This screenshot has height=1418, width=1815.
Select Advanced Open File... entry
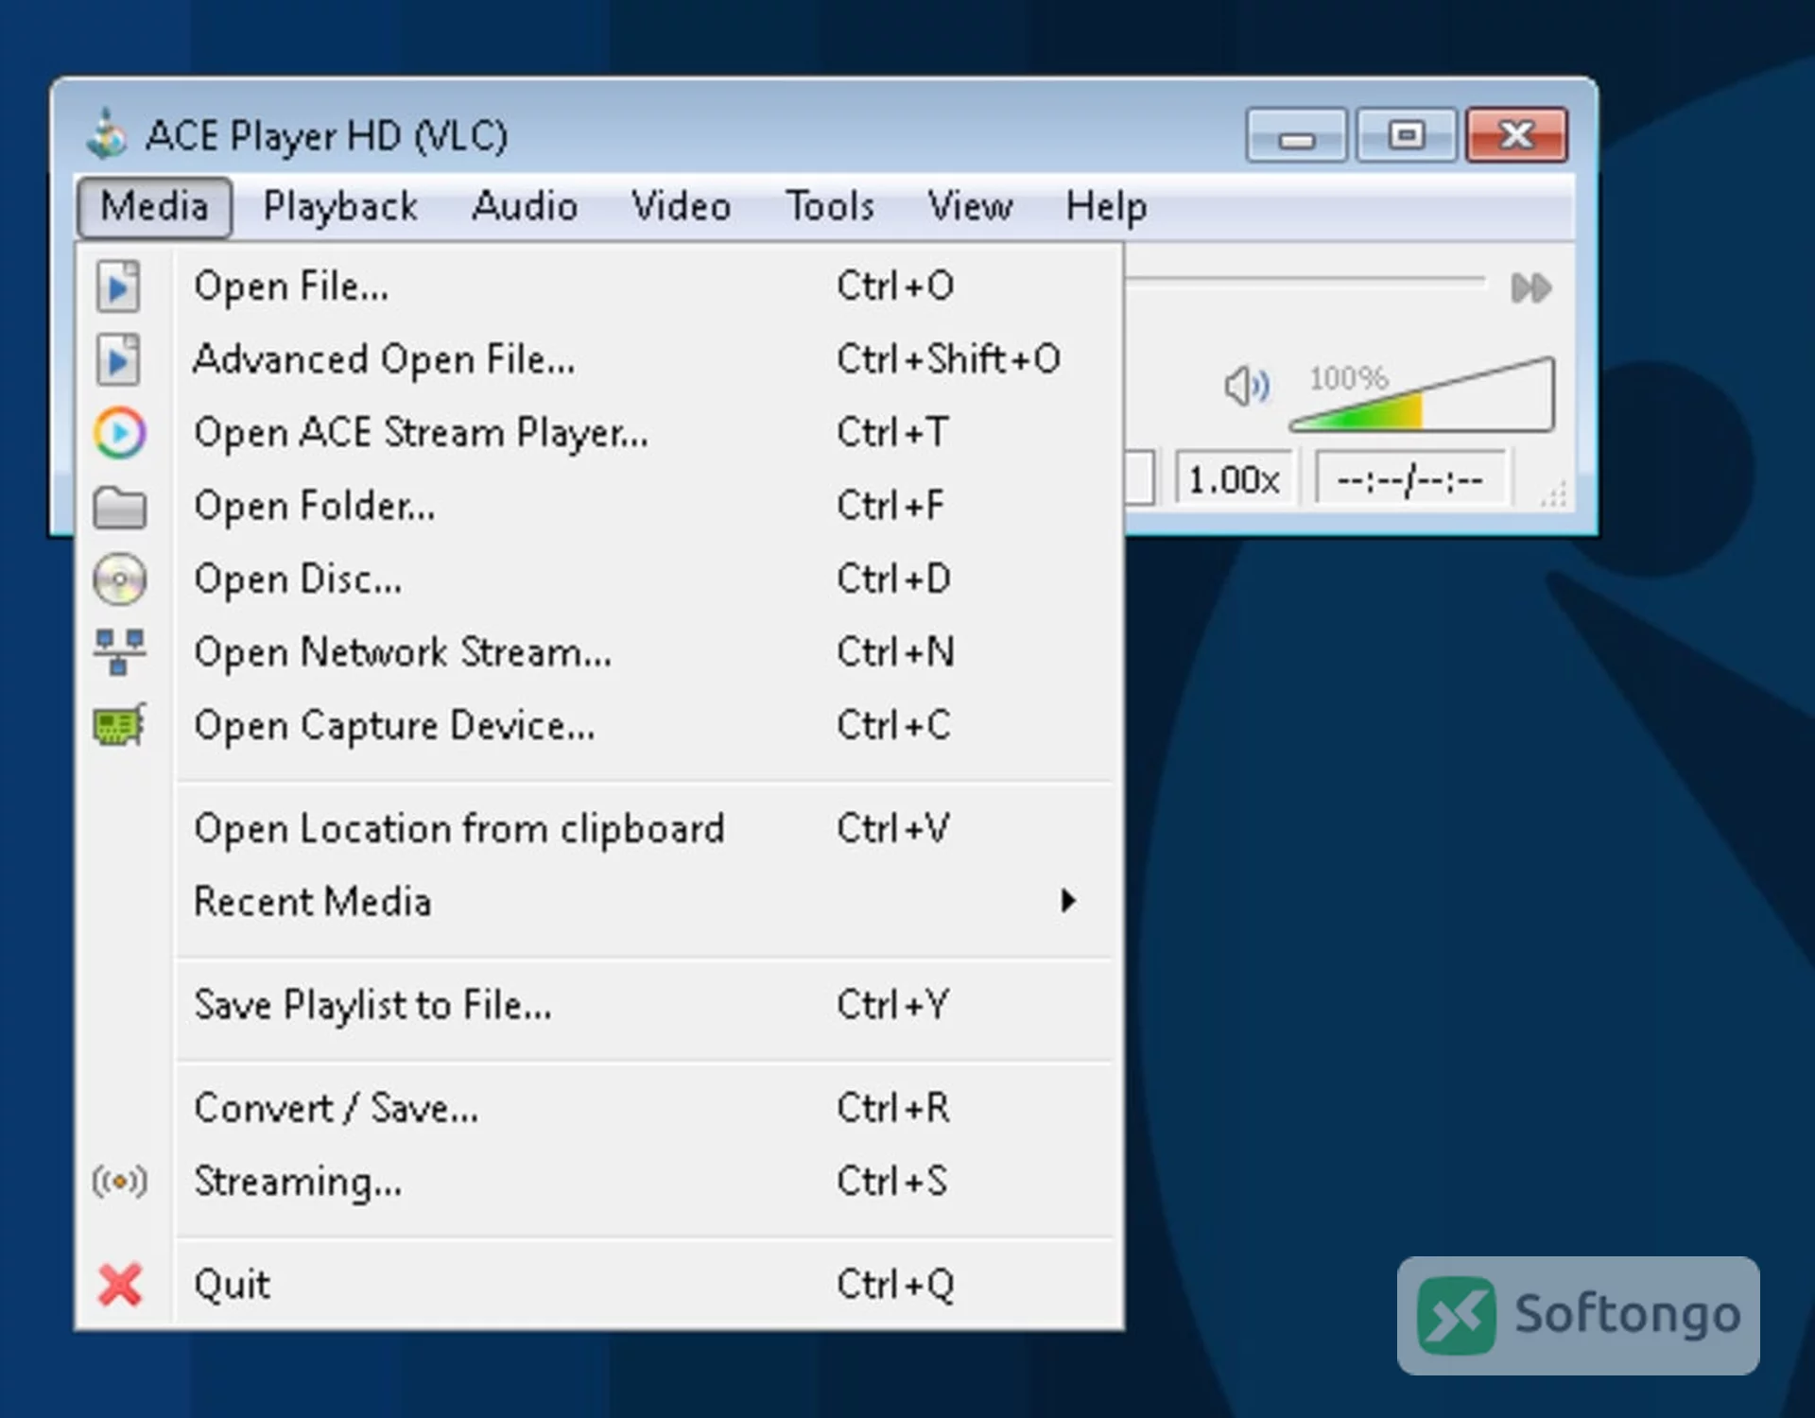pos(599,359)
